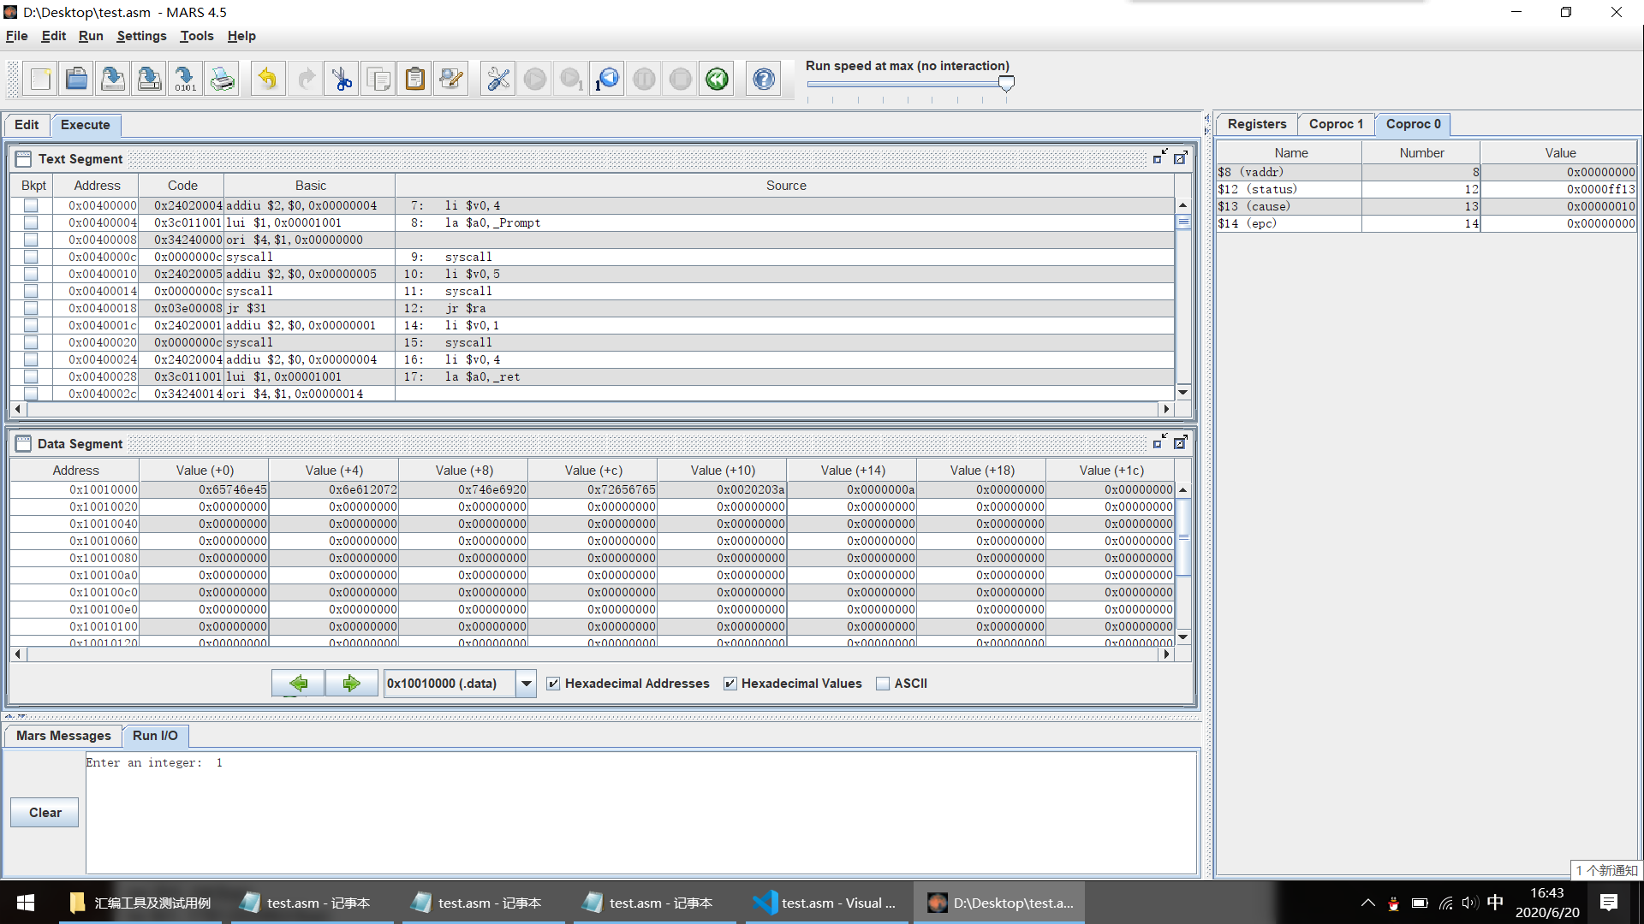Open the 0x10010000 (.data) segment dropdown
Image resolution: width=1644 pixels, height=924 pixels.
[x=526, y=684]
